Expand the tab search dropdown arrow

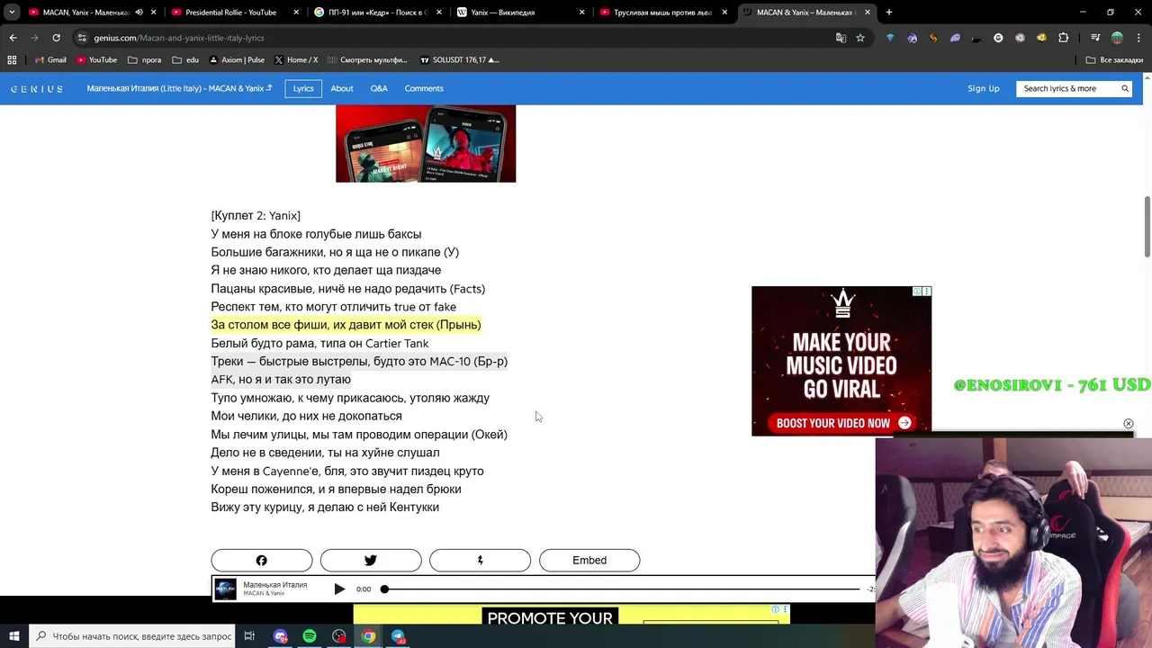[x=12, y=13]
